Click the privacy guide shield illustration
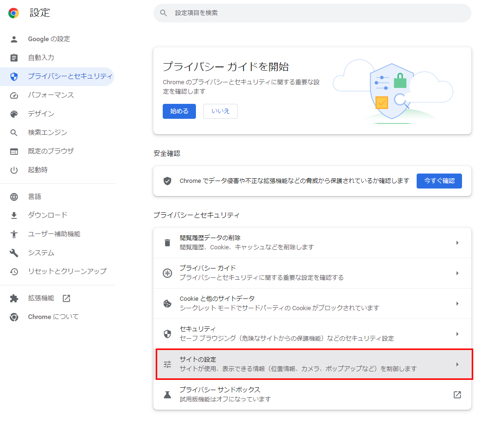Image resolution: width=491 pixels, height=421 pixels. click(393, 92)
